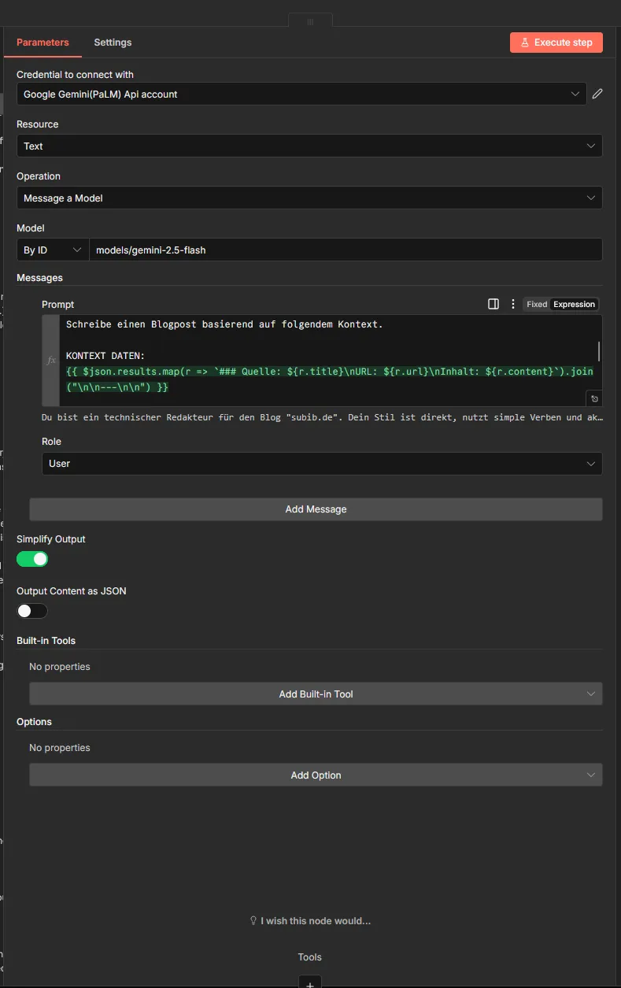The image size is (621, 988).
Task: Open the three-dot prompt options menu
Action: pos(512,303)
